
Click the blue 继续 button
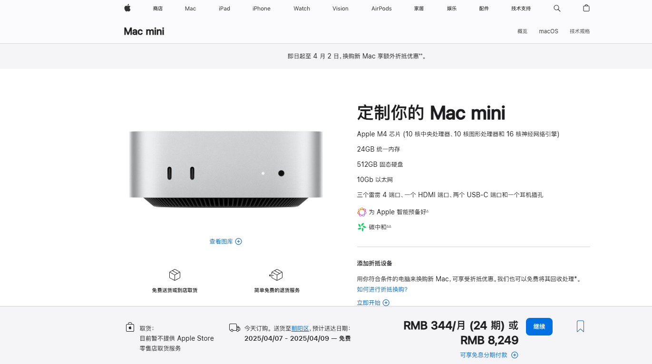(x=539, y=326)
